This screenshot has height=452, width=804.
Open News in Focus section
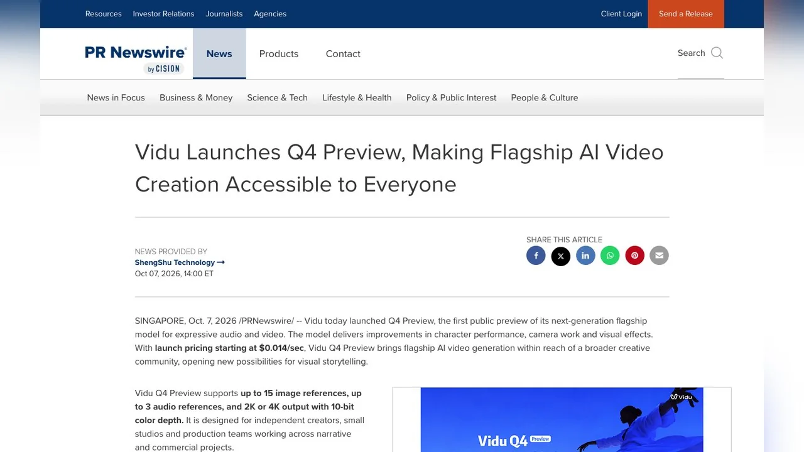tap(116, 97)
